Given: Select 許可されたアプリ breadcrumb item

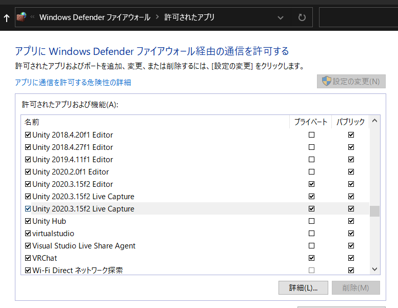Looking at the screenshot, I should 189,17.
